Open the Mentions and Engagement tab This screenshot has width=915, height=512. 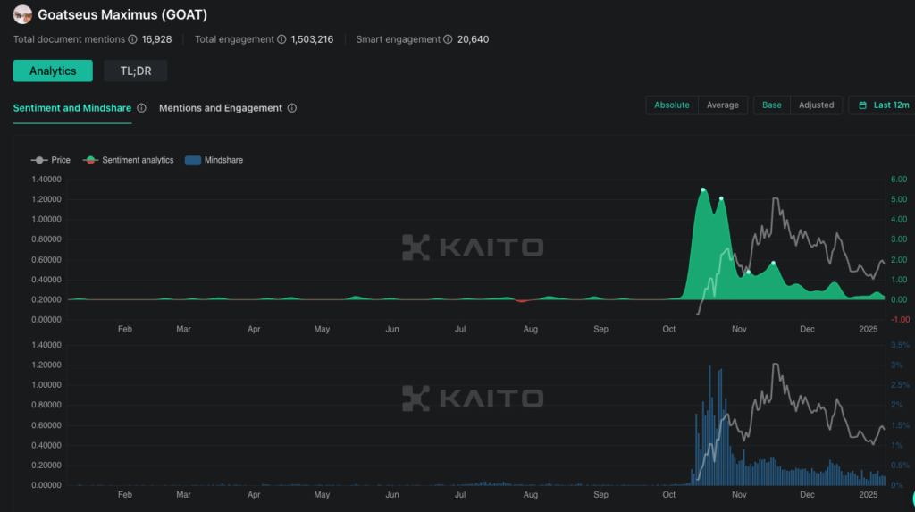coord(221,108)
